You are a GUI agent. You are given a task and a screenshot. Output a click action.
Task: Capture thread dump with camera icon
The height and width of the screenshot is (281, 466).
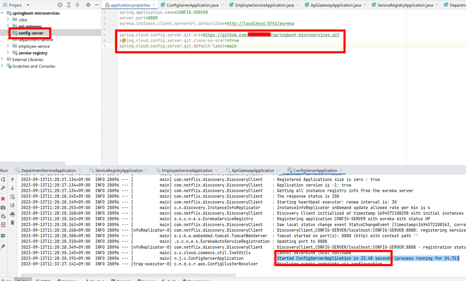[x=3, y=207]
